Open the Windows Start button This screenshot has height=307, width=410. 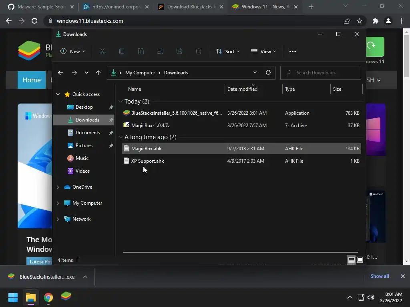click(x=13, y=297)
